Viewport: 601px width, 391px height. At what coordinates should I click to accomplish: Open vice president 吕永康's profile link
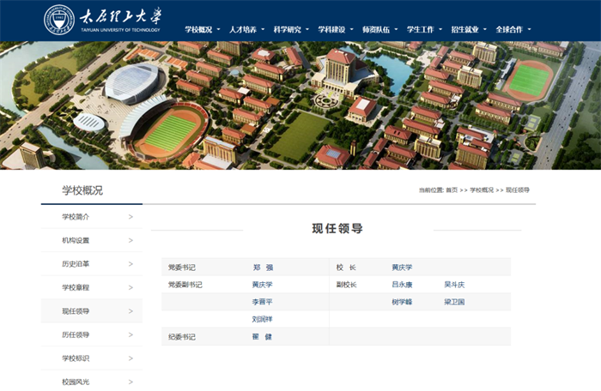click(402, 285)
